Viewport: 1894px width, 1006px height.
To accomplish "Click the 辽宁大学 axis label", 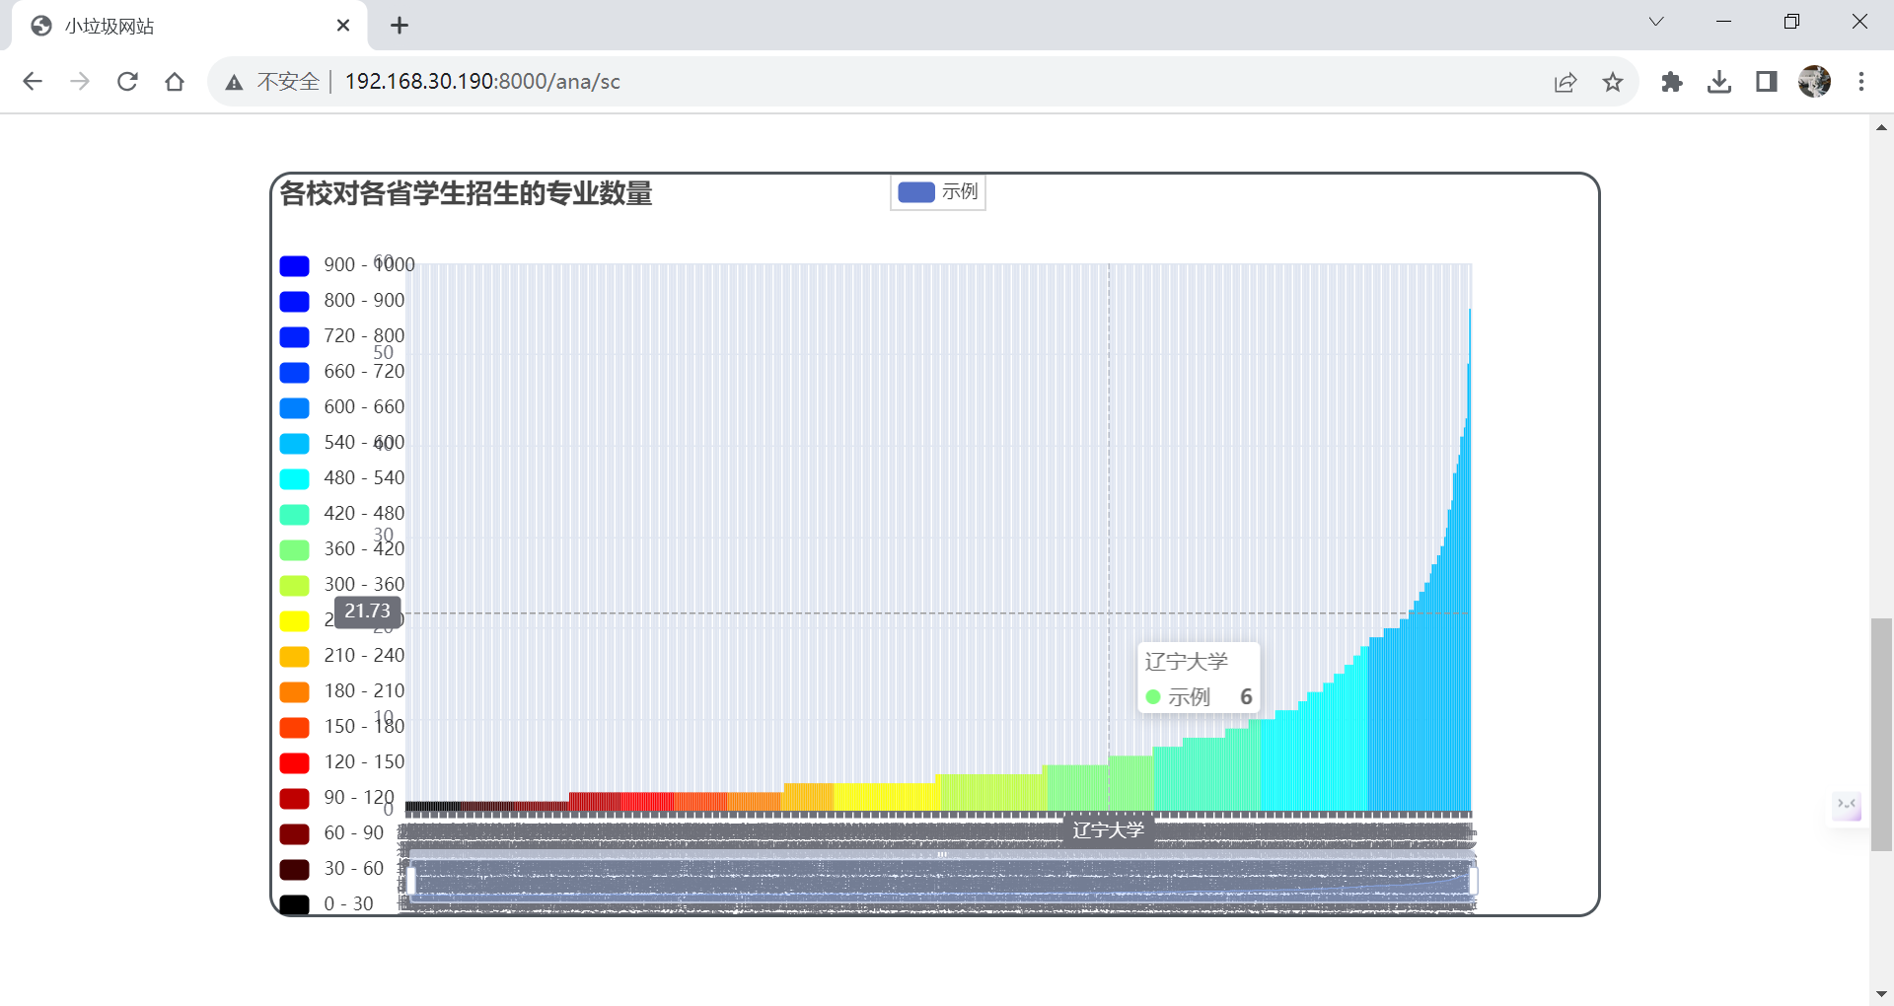I will (1108, 830).
